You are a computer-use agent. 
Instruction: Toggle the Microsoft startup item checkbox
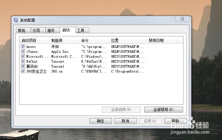[x=23, y=56]
